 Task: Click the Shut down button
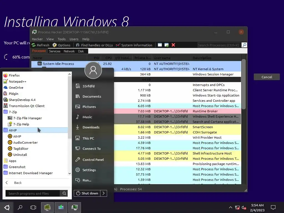(x=87, y=193)
